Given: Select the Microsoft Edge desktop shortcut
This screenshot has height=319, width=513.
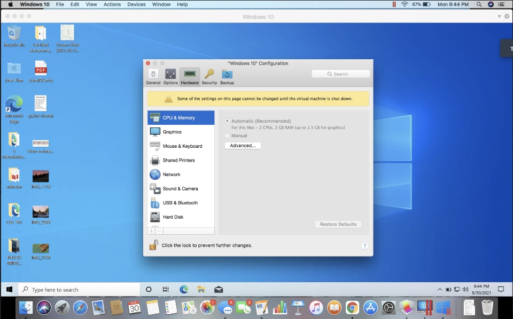Looking at the screenshot, I should point(14,109).
